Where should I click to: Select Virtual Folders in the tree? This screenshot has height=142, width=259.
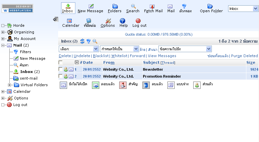pyautogui.click(x=34, y=85)
